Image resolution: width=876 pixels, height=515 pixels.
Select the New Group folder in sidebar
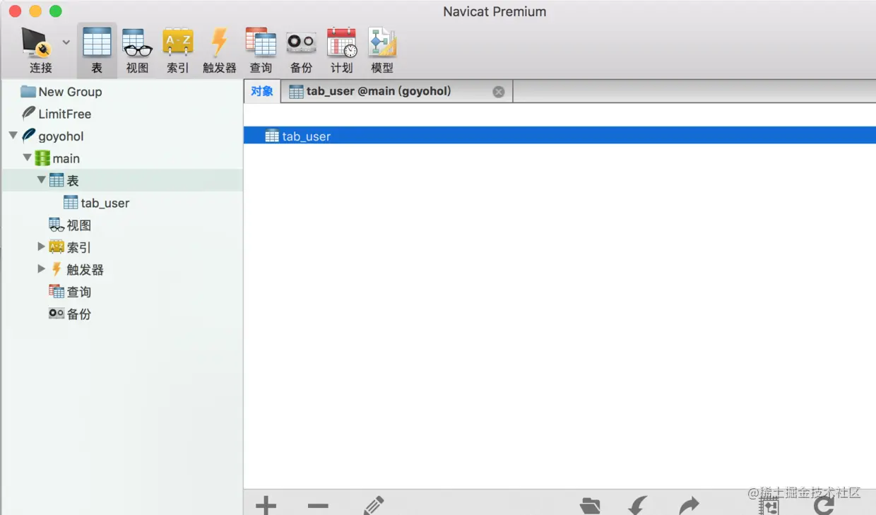point(61,92)
